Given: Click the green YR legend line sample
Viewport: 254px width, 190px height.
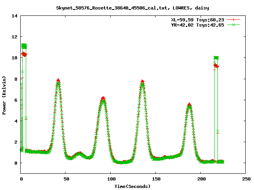Looking at the screenshot, I should point(233,25).
